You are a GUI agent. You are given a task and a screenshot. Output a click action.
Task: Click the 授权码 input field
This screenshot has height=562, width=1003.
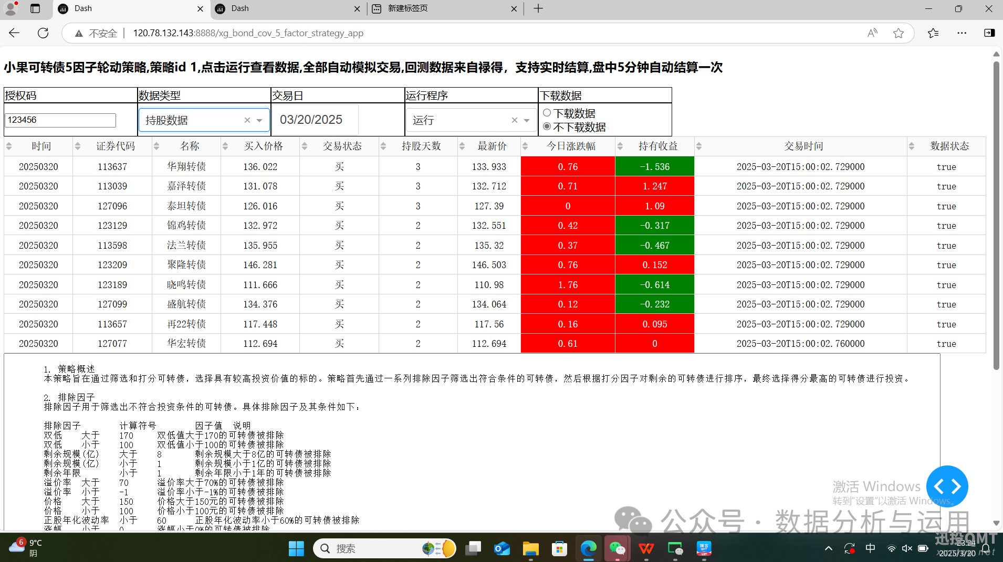click(60, 120)
